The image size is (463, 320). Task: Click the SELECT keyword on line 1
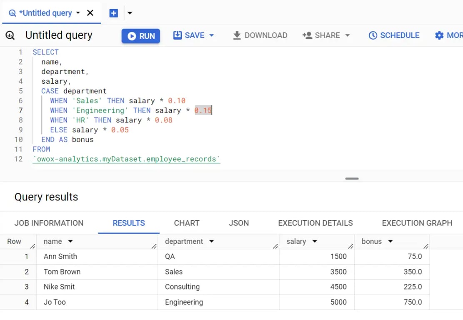46,52
